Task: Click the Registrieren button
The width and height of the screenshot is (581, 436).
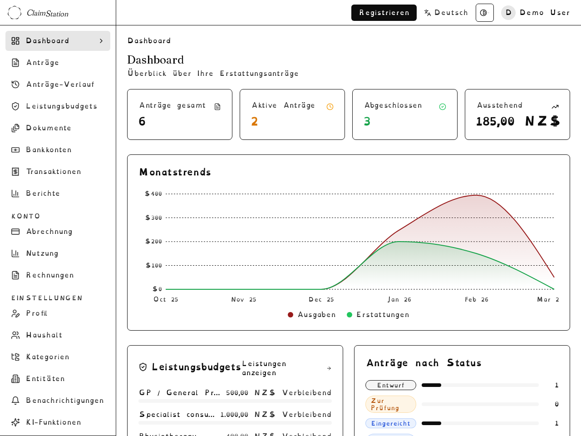Action: (384, 13)
